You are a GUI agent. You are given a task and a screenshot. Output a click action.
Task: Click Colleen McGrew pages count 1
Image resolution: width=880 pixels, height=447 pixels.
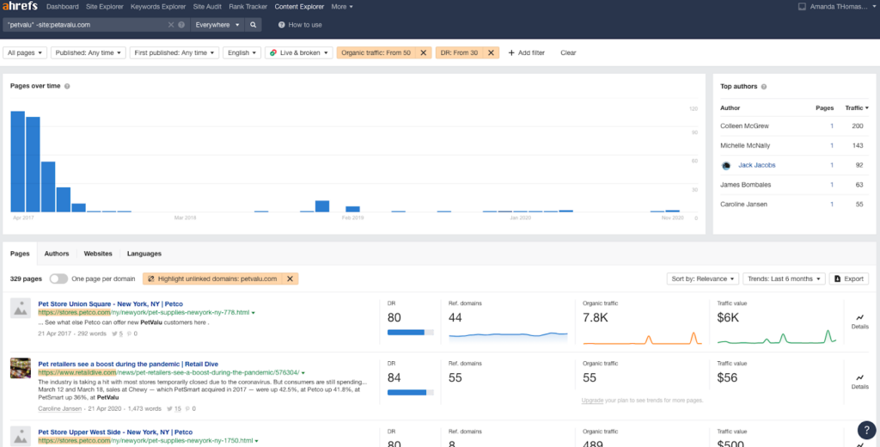(x=832, y=126)
